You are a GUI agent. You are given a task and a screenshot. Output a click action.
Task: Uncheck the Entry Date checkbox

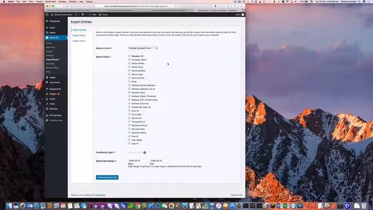(x=129, y=114)
